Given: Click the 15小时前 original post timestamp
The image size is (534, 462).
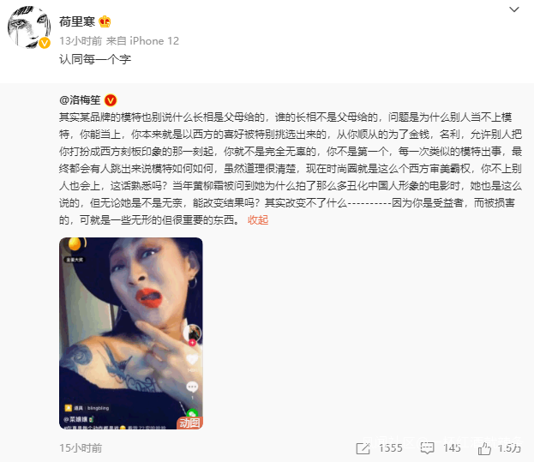Looking at the screenshot, I should click(x=81, y=448).
